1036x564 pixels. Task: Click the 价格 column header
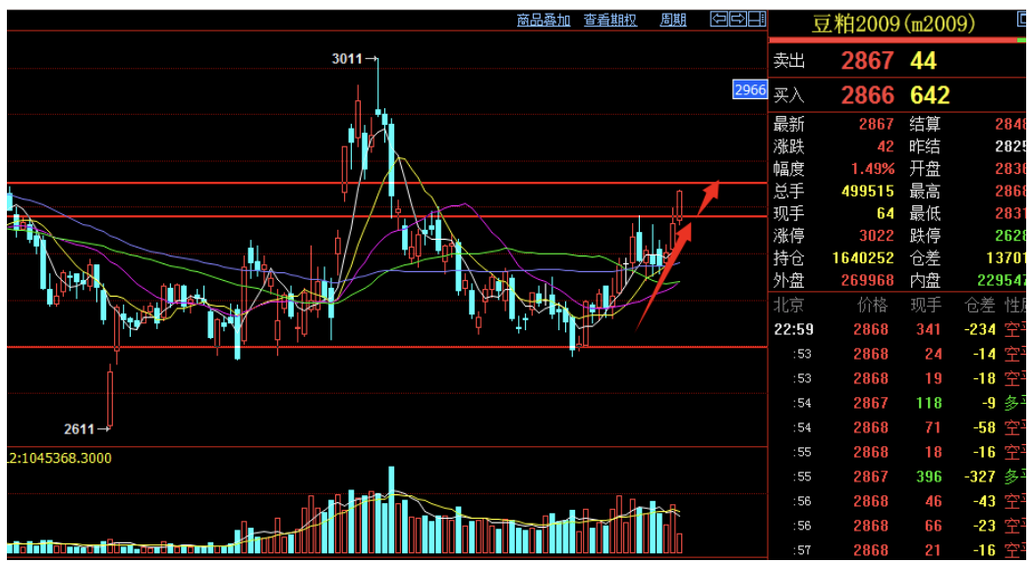(871, 305)
